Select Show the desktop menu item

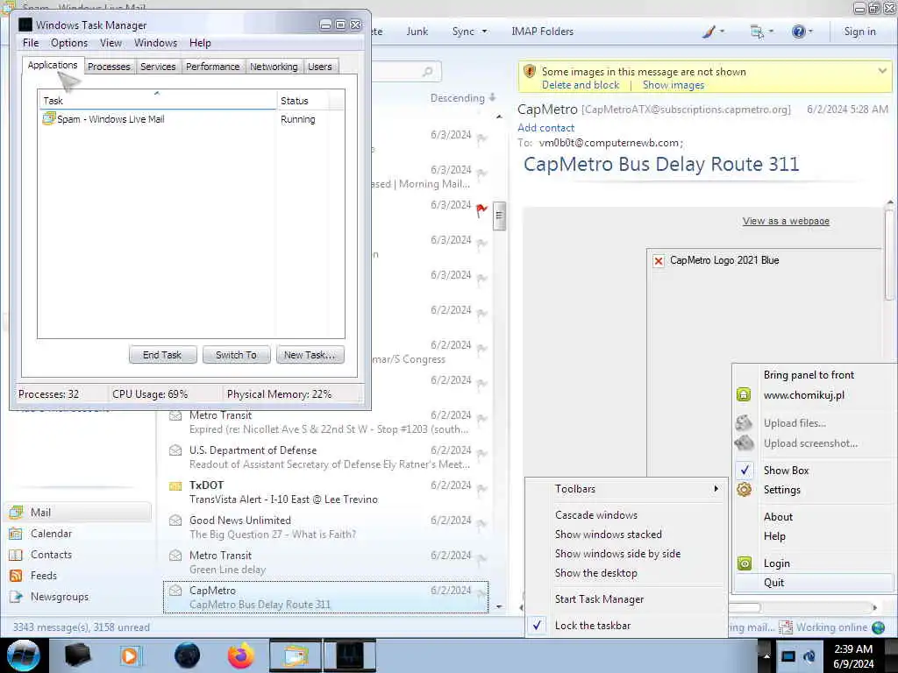595,573
